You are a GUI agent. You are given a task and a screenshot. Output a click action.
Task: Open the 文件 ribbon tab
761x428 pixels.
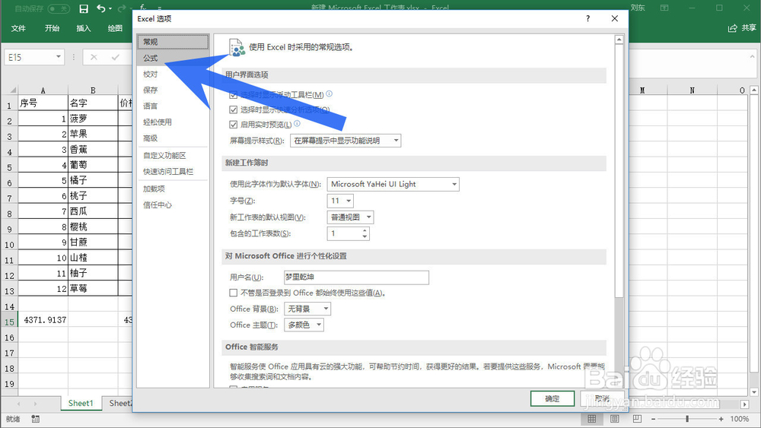[18, 28]
